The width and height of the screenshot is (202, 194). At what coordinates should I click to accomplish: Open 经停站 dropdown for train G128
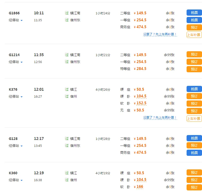(x=16, y=146)
